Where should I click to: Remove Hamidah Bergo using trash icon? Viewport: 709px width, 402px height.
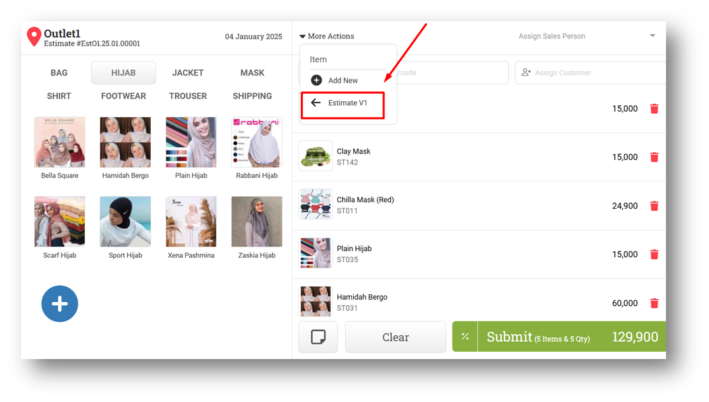click(x=654, y=303)
